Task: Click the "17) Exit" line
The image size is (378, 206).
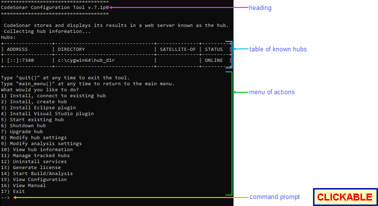Action: coord(13,192)
